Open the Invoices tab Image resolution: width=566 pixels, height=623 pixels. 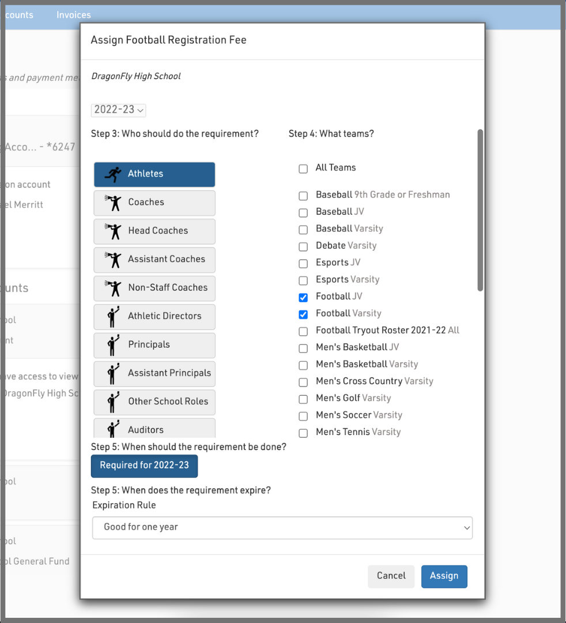[73, 15]
